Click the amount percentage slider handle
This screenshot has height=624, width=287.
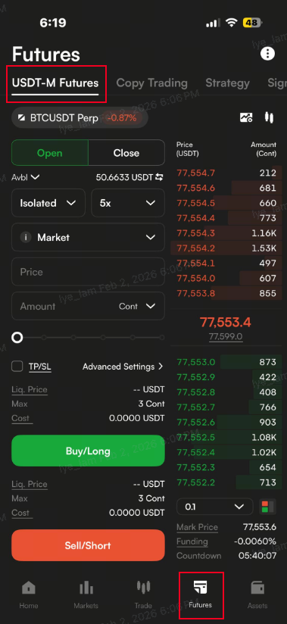(17, 338)
